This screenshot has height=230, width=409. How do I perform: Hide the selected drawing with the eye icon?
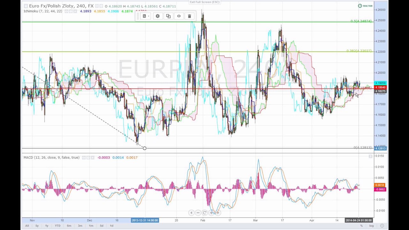[179, 16]
